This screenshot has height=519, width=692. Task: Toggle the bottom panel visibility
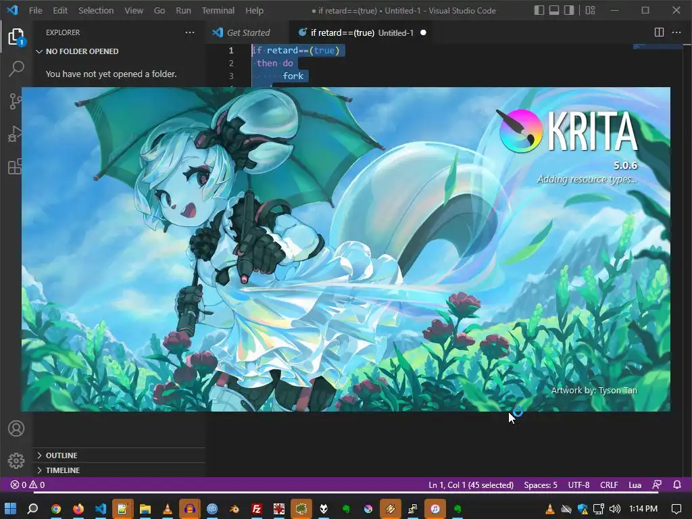[554, 10]
